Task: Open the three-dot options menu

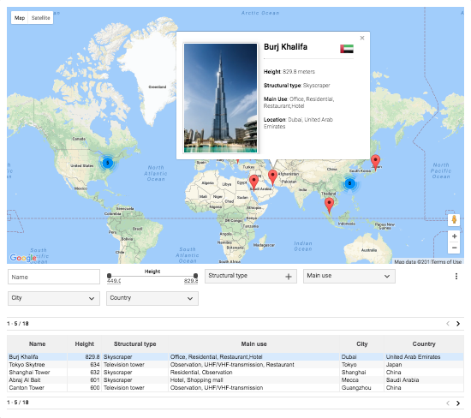Action: click(456, 276)
